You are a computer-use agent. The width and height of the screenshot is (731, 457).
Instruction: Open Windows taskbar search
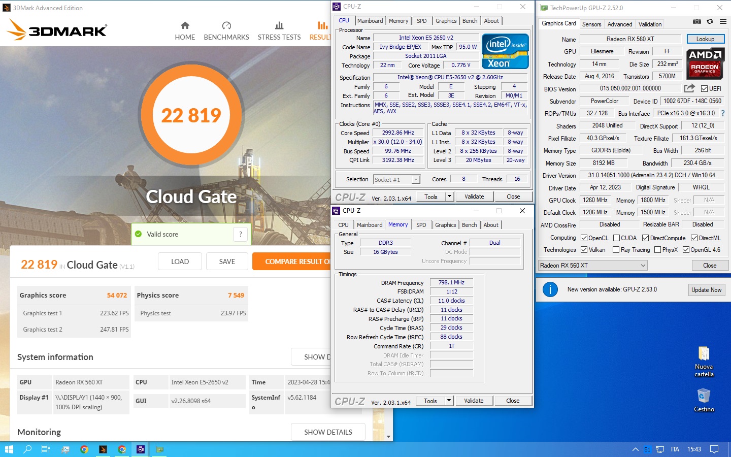[x=27, y=449]
